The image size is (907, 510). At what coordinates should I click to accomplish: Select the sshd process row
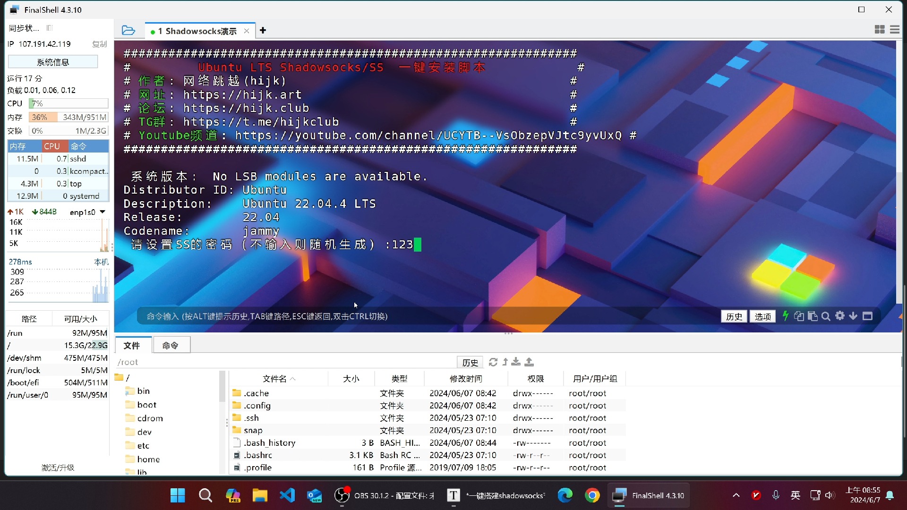pyautogui.click(x=58, y=159)
